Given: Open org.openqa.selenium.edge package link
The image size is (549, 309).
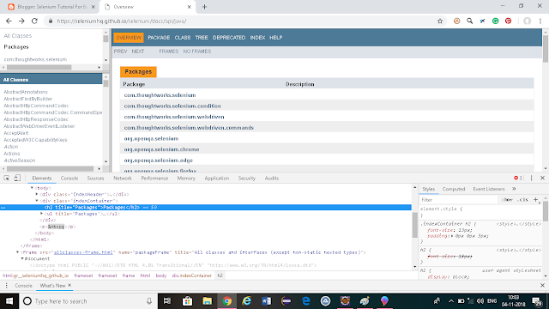Looking at the screenshot, I should tap(158, 161).
